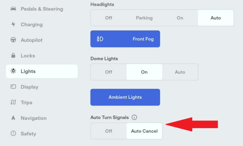Turn Dome Lights Off
The height and width of the screenshot is (146, 243).
click(x=108, y=72)
